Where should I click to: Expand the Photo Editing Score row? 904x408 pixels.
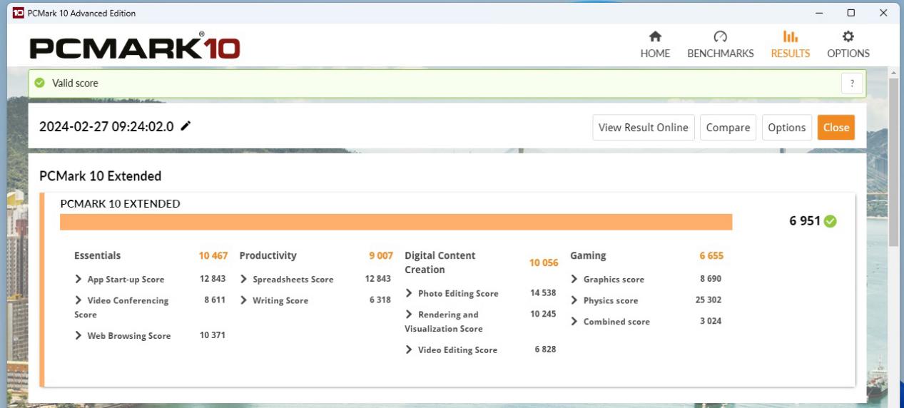[x=409, y=293]
